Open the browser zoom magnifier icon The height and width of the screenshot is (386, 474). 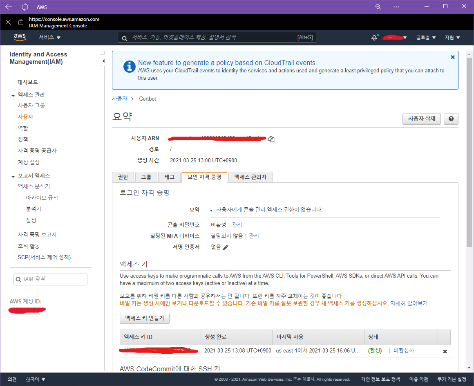coord(378,7)
